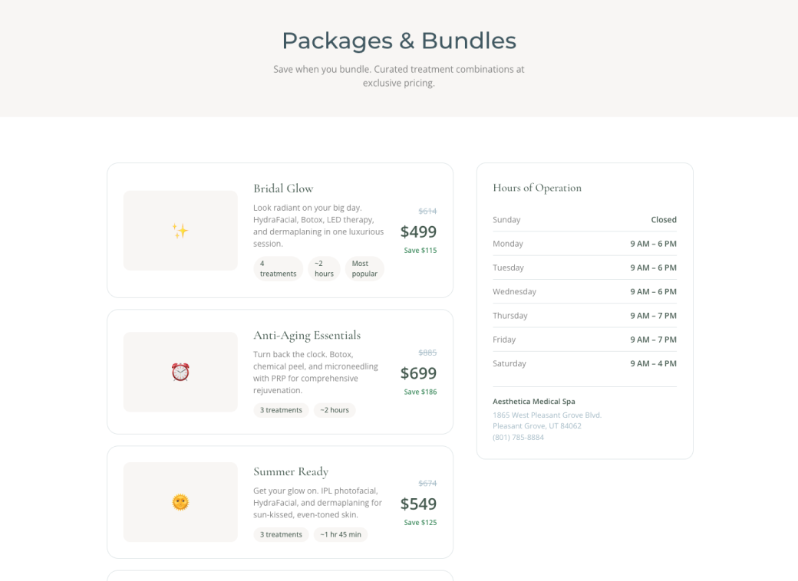
Task: Open the Anti-Aging Essentials package title
Action: click(x=307, y=336)
